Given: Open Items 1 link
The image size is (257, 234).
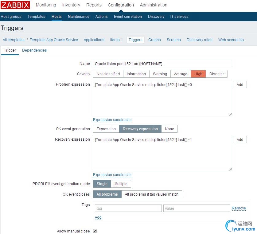Looking at the screenshot, I should pos(116,40).
